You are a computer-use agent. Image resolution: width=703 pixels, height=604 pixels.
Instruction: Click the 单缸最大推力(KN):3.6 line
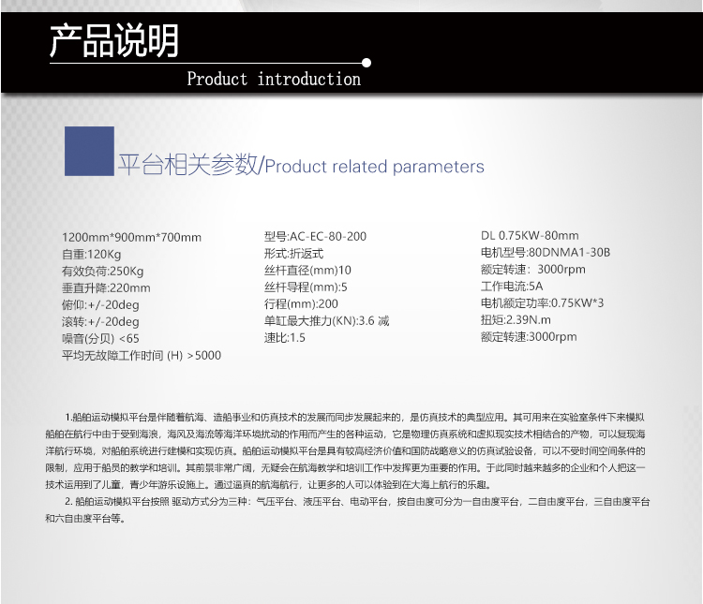326,321
